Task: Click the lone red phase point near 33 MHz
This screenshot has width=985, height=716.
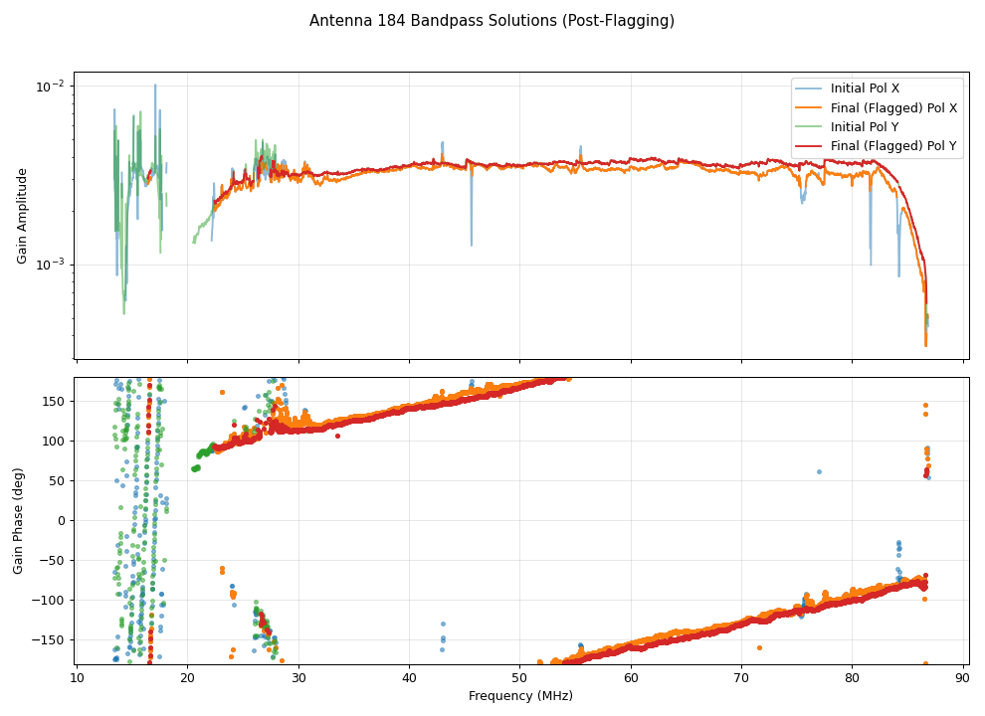Action: (337, 436)
